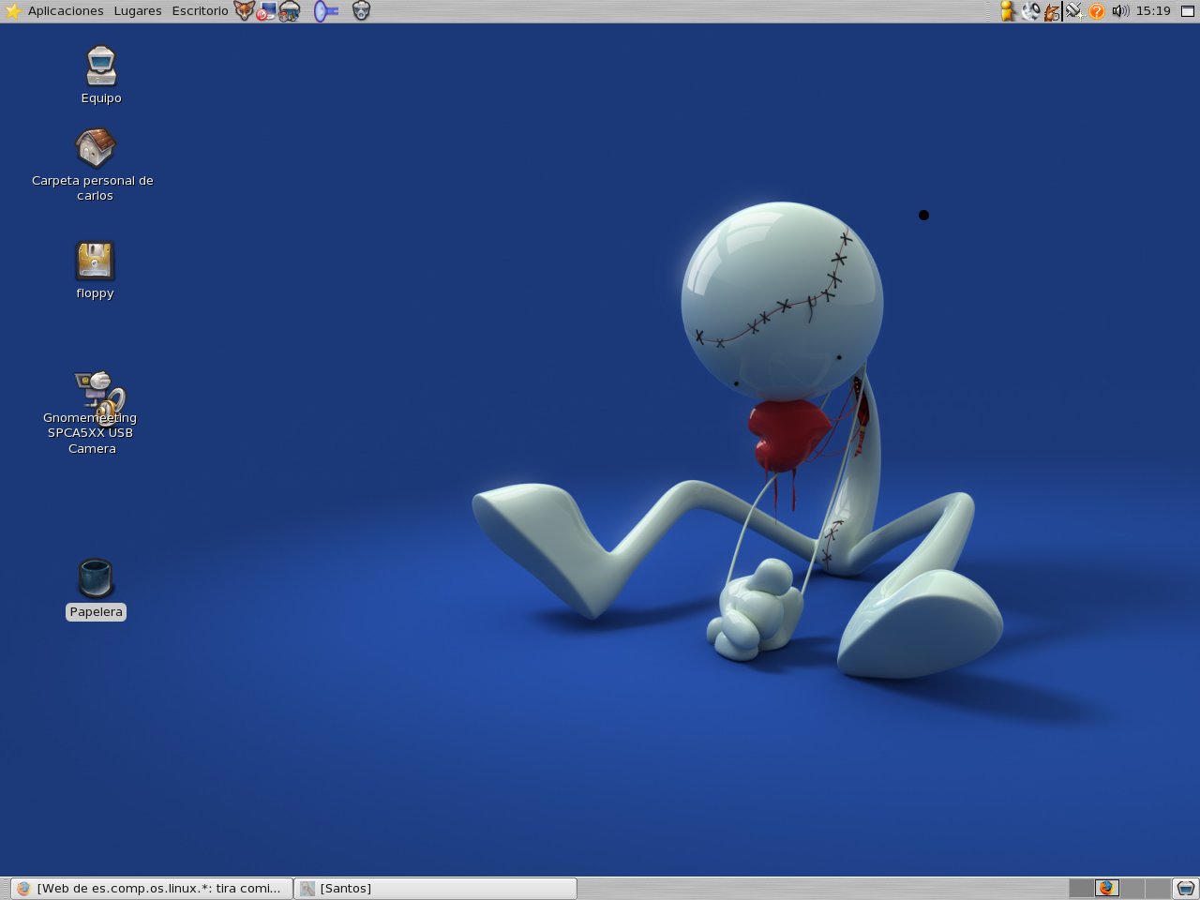Open the Aplicaciones menu
1200x900 pixels.
(66, 11)
